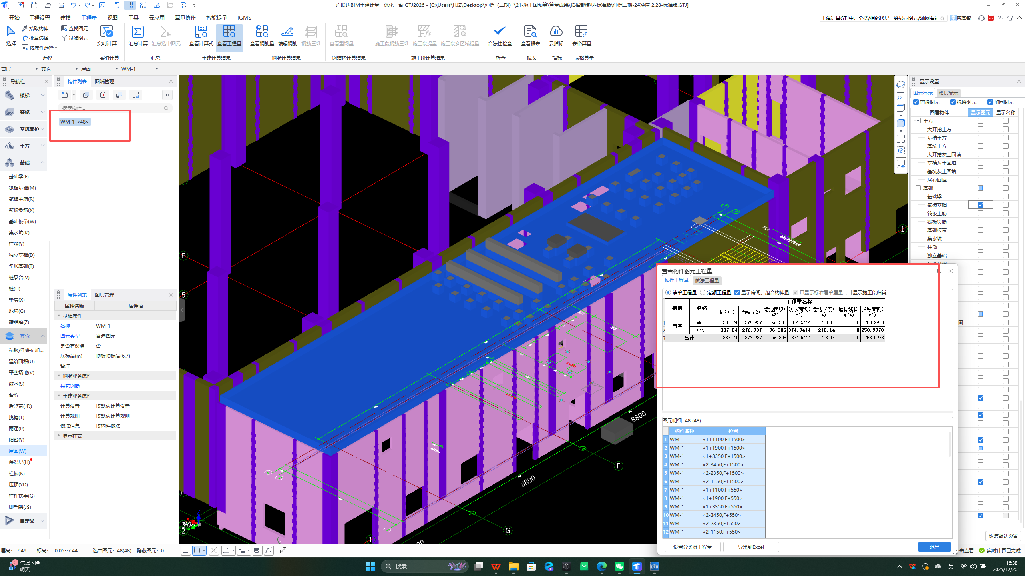
Task: Click 实时计算 icon in ribbon
Action: point(107,32)
